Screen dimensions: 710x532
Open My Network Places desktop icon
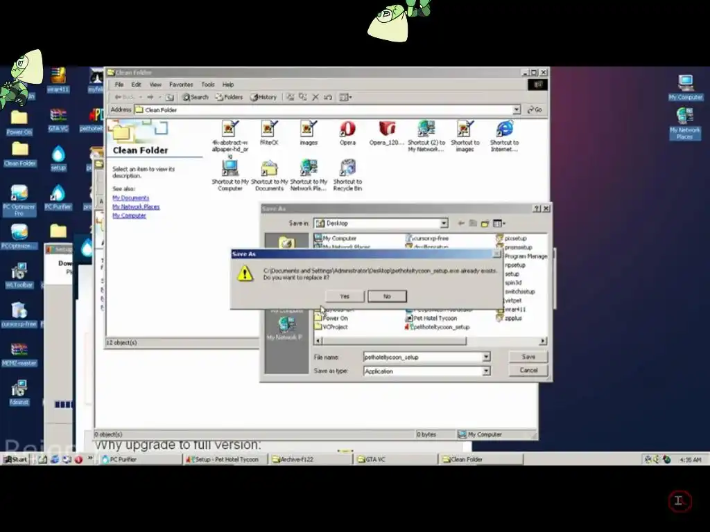click(684, 123)
